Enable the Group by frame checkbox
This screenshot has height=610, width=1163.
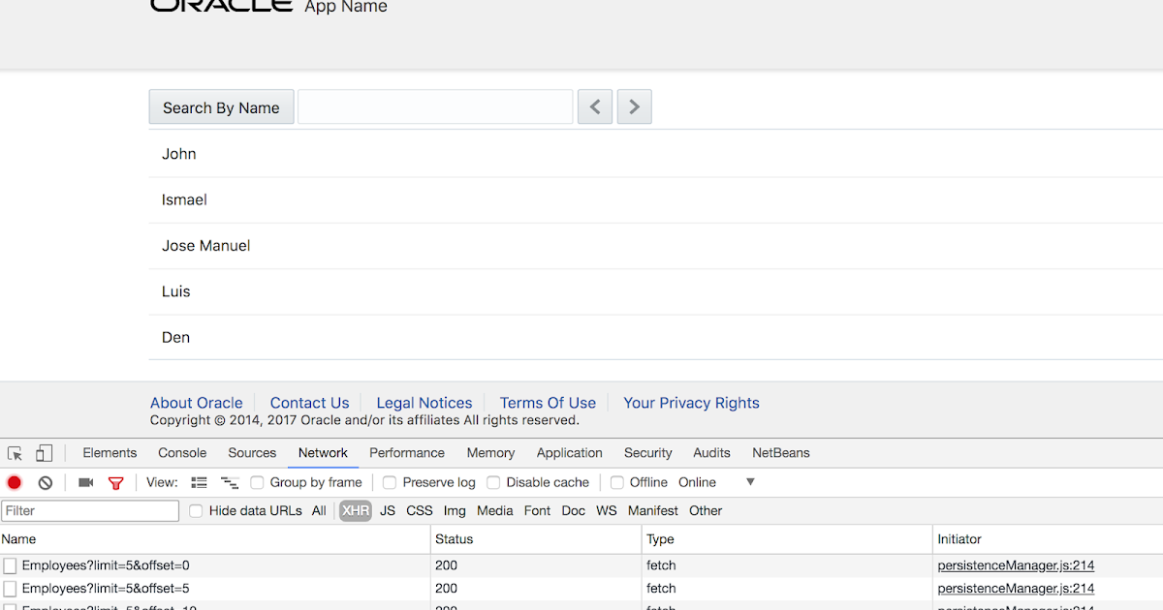click(256, 481)
